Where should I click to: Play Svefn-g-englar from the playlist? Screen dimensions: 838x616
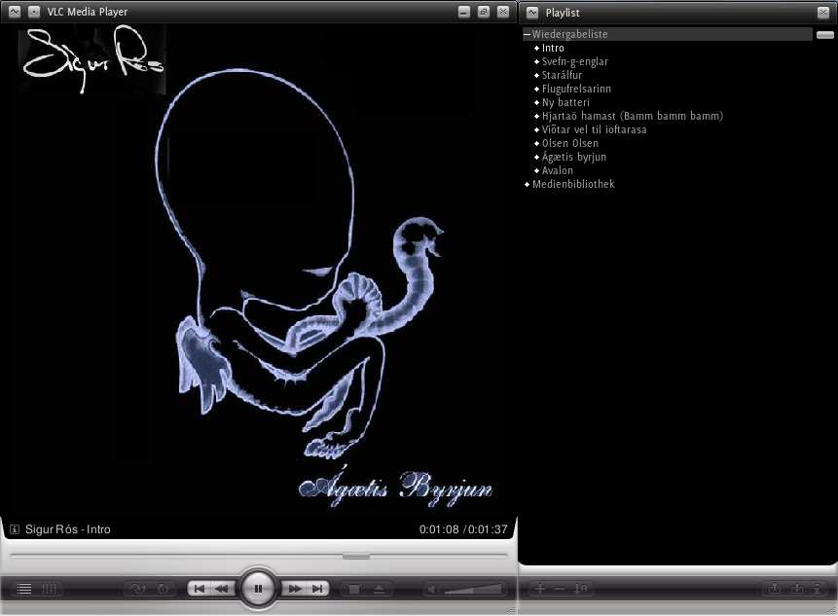pyautogui.click(x=574, y=61)
